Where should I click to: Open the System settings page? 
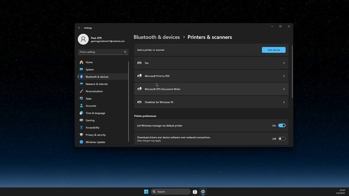tap(103, 70)
